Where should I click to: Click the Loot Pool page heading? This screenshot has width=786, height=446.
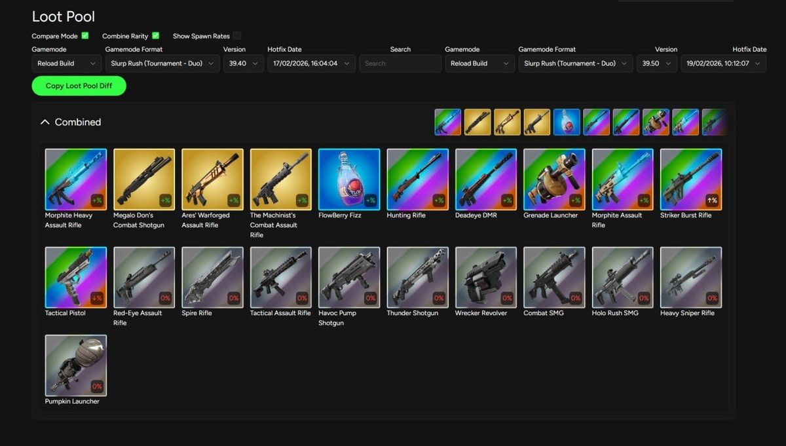coord(64,16)
